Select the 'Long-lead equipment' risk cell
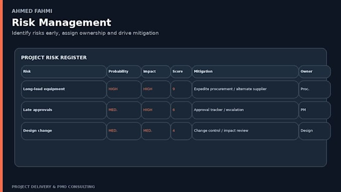 click(64, 89)
